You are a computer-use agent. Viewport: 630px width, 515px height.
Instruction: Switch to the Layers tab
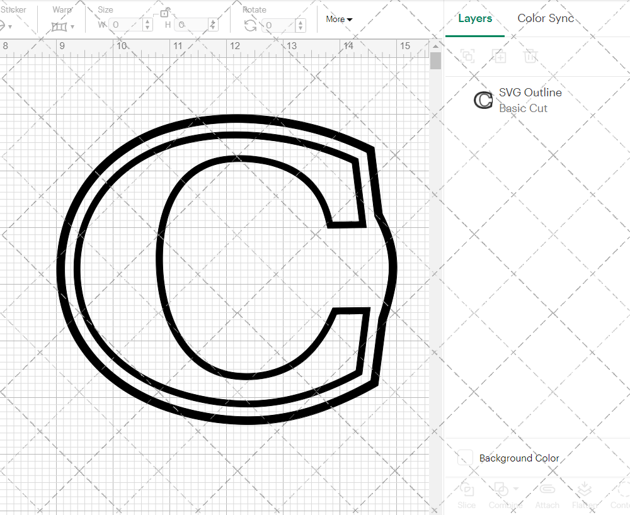point(475,18)
